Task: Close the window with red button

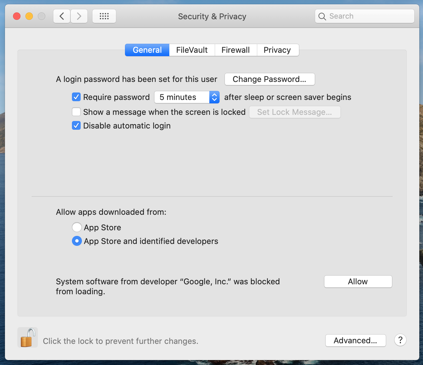Action: pyautogui.click(x=17, y=16)
